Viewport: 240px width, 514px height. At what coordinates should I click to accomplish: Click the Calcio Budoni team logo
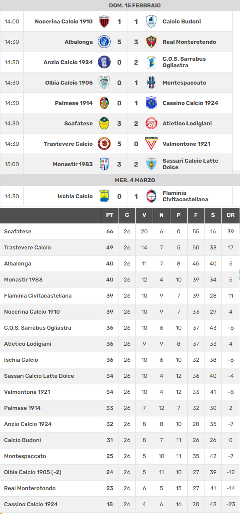coord(151,21)
